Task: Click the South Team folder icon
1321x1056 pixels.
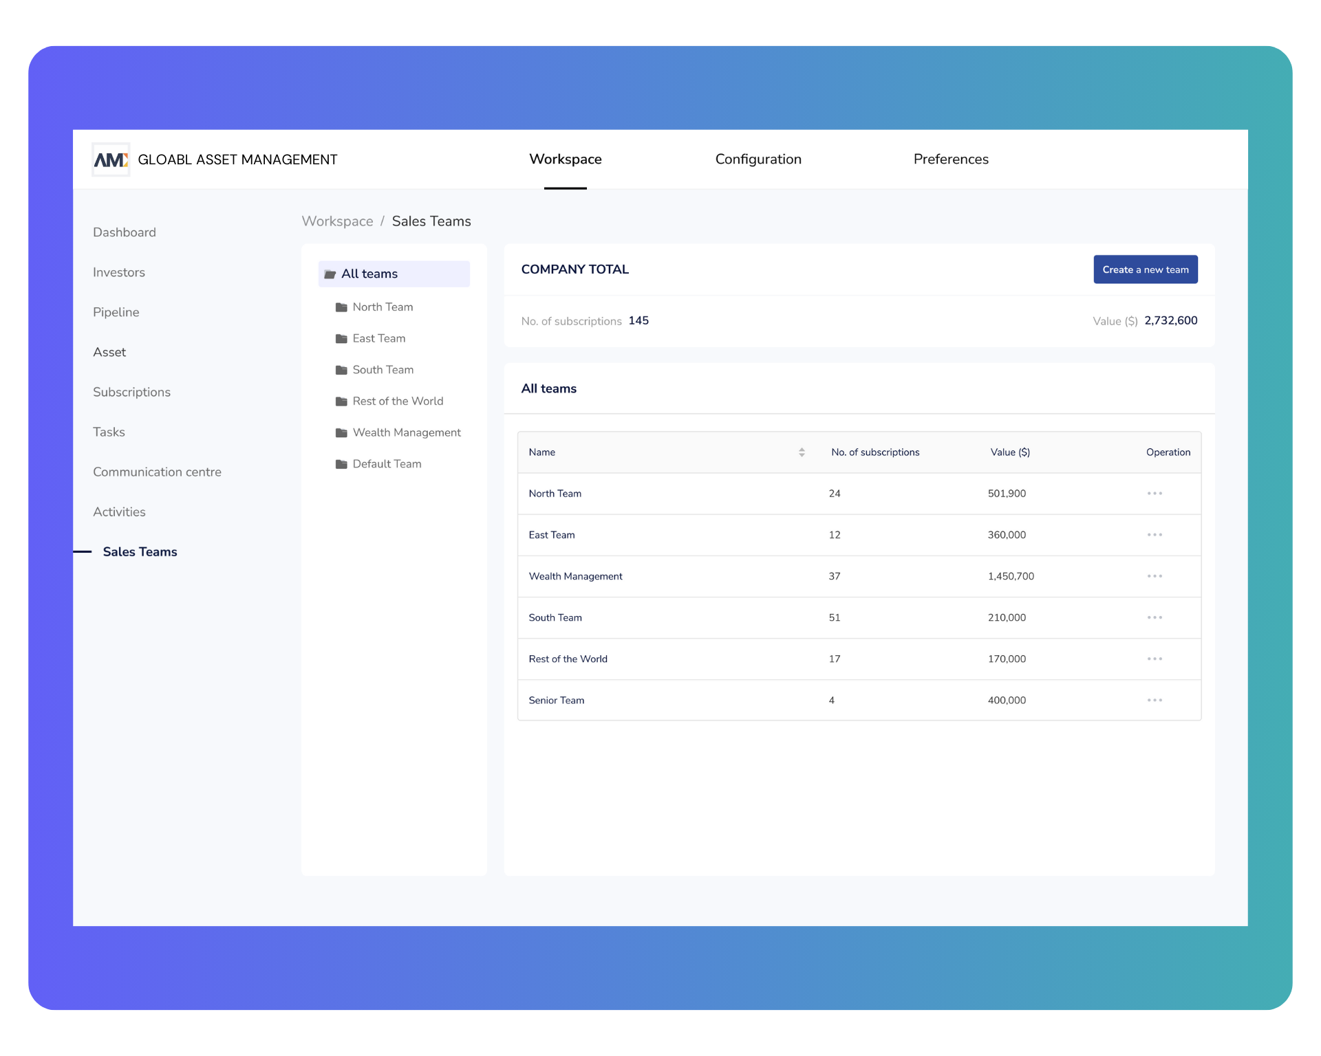Action: click(341, 370)
